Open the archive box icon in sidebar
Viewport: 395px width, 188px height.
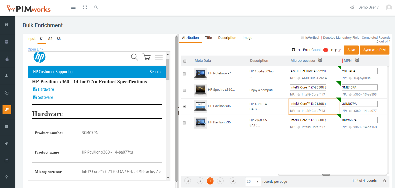click(x=7, y=126)
